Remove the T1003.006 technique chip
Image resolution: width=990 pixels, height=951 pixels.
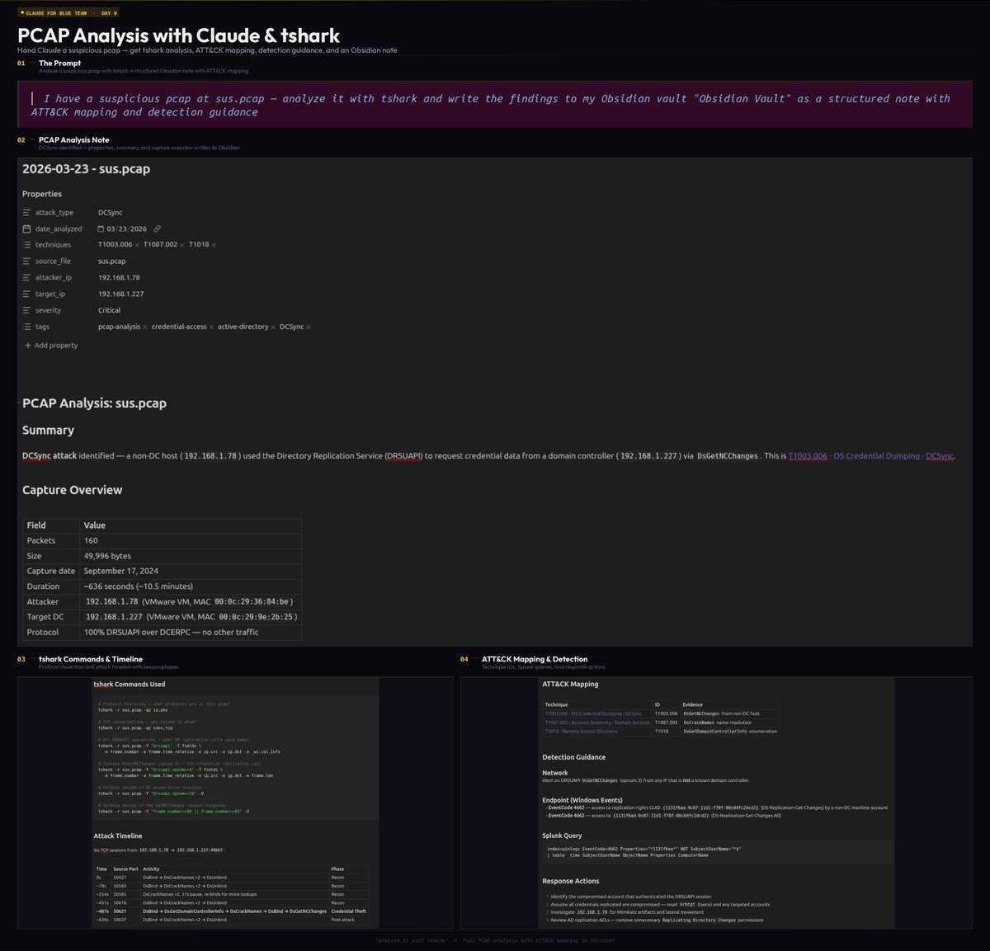pos(137,245)
